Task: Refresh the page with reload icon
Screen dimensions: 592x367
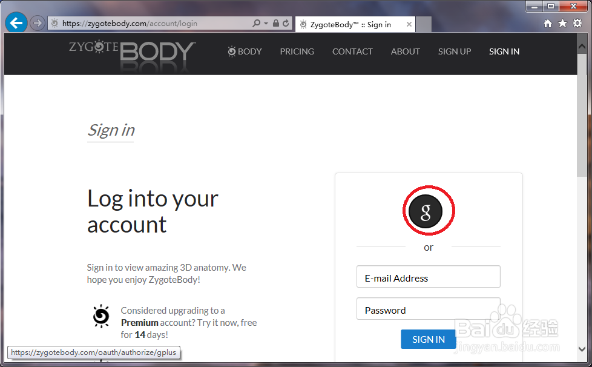Action: point(286,23)
